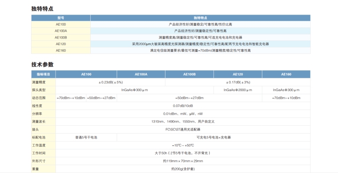This screenshot has width=338, height=173.
Task: Click the AE100B column header in 技术参数
Action: 189,74
